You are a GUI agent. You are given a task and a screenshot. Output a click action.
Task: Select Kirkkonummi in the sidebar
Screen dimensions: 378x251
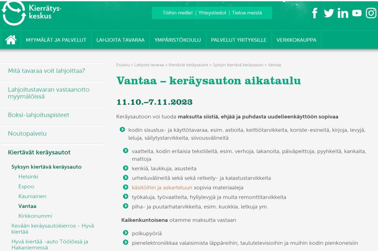click(35, 216)
